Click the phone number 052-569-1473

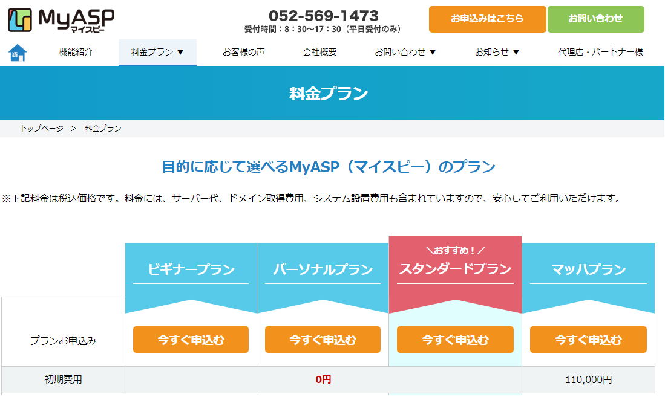(324, 16)
